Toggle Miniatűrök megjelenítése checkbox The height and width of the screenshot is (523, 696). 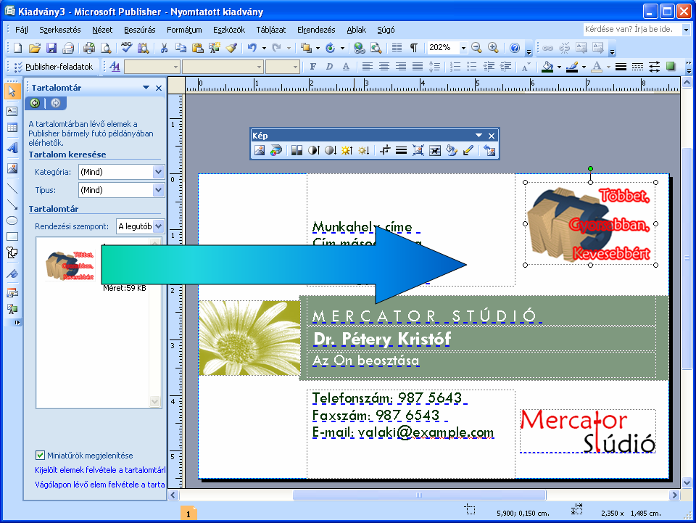[x=40, y=455]
